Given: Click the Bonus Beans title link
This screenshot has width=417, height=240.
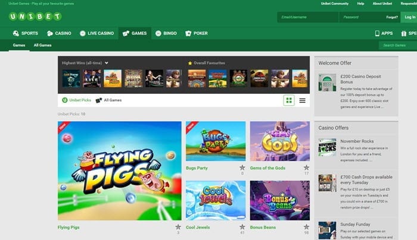Looking at the screenshot, I should tap(263, 228).
